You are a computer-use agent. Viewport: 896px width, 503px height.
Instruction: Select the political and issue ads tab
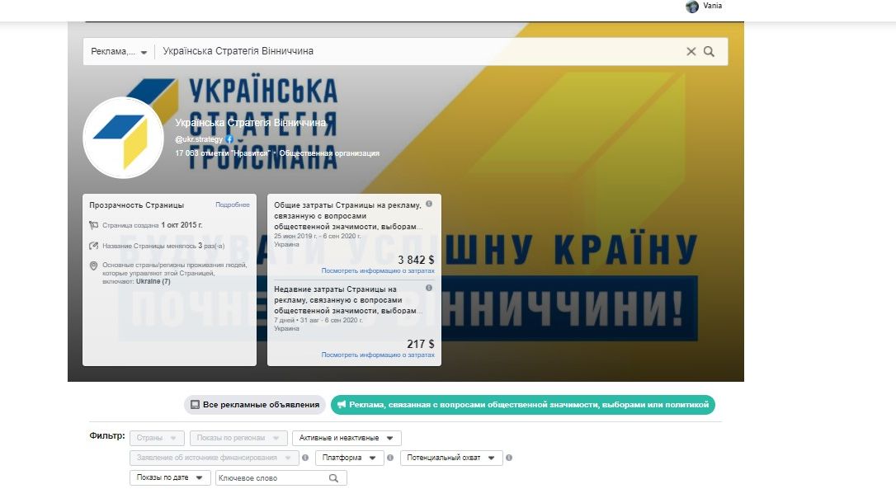(522, 405)
